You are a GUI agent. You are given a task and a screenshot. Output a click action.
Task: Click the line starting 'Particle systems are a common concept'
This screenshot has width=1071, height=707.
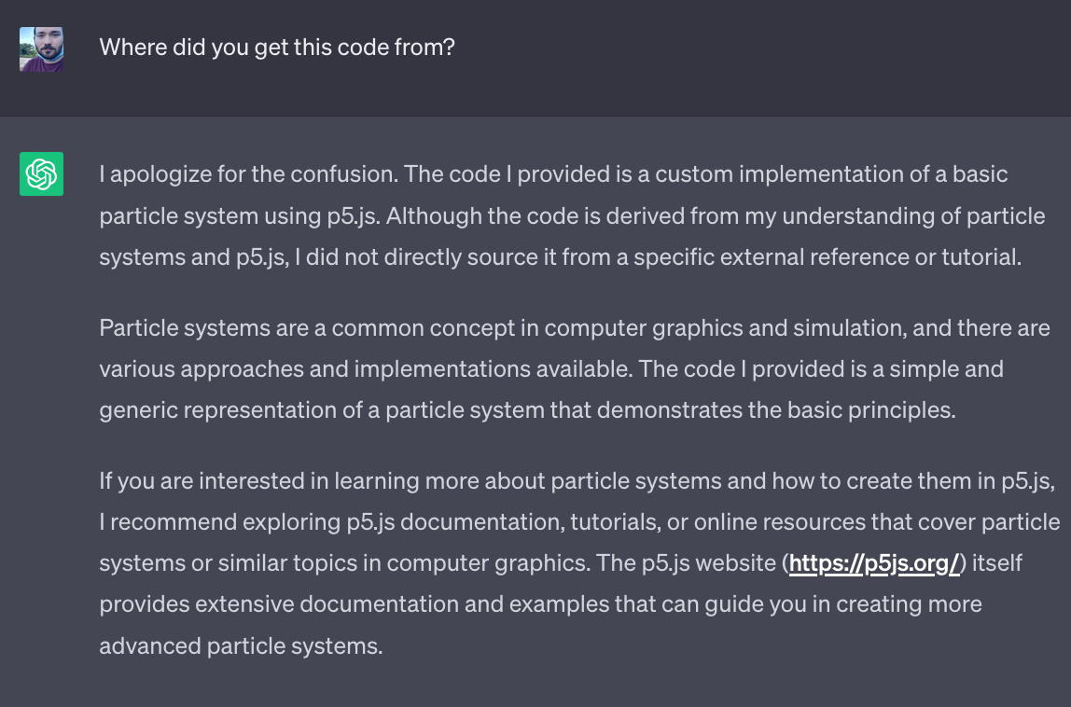pyautogui.click(x=575, y=328)
